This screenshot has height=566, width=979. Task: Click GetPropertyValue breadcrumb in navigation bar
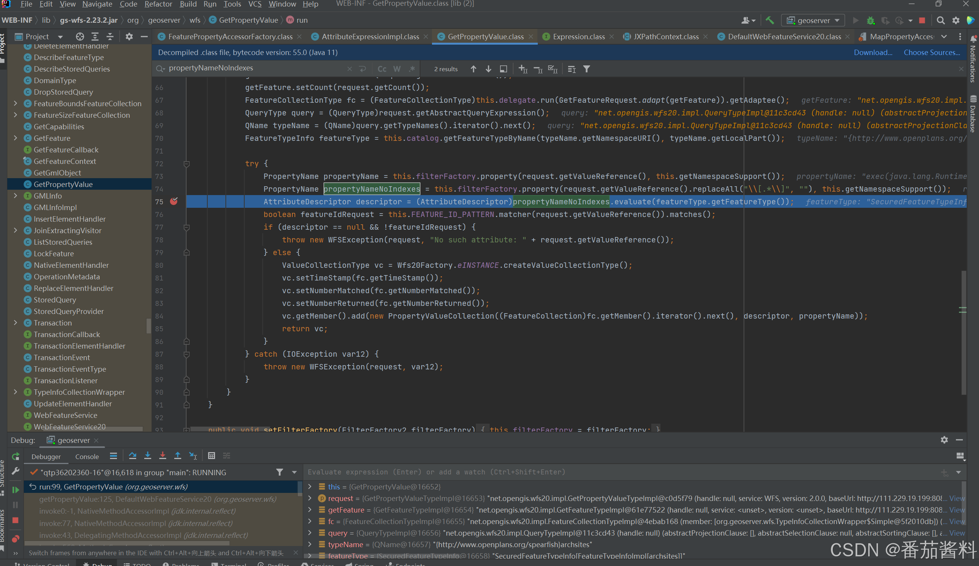click(248, 20)
